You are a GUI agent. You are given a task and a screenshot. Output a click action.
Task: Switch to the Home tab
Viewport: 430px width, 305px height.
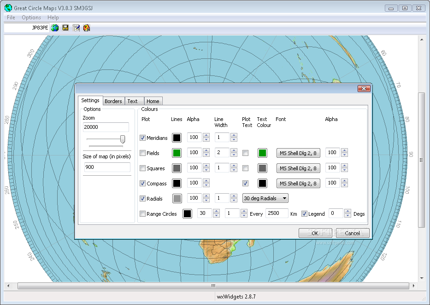[x=153, y=101]
